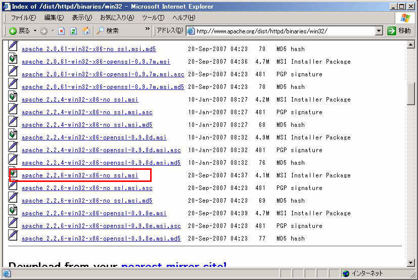418x280 pixels.
Task: Click the Back arrow icon in toolbar
Action: [13, 31]
